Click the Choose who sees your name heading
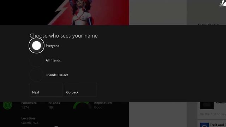The image size is (226, 127). (x=64, y=36)
